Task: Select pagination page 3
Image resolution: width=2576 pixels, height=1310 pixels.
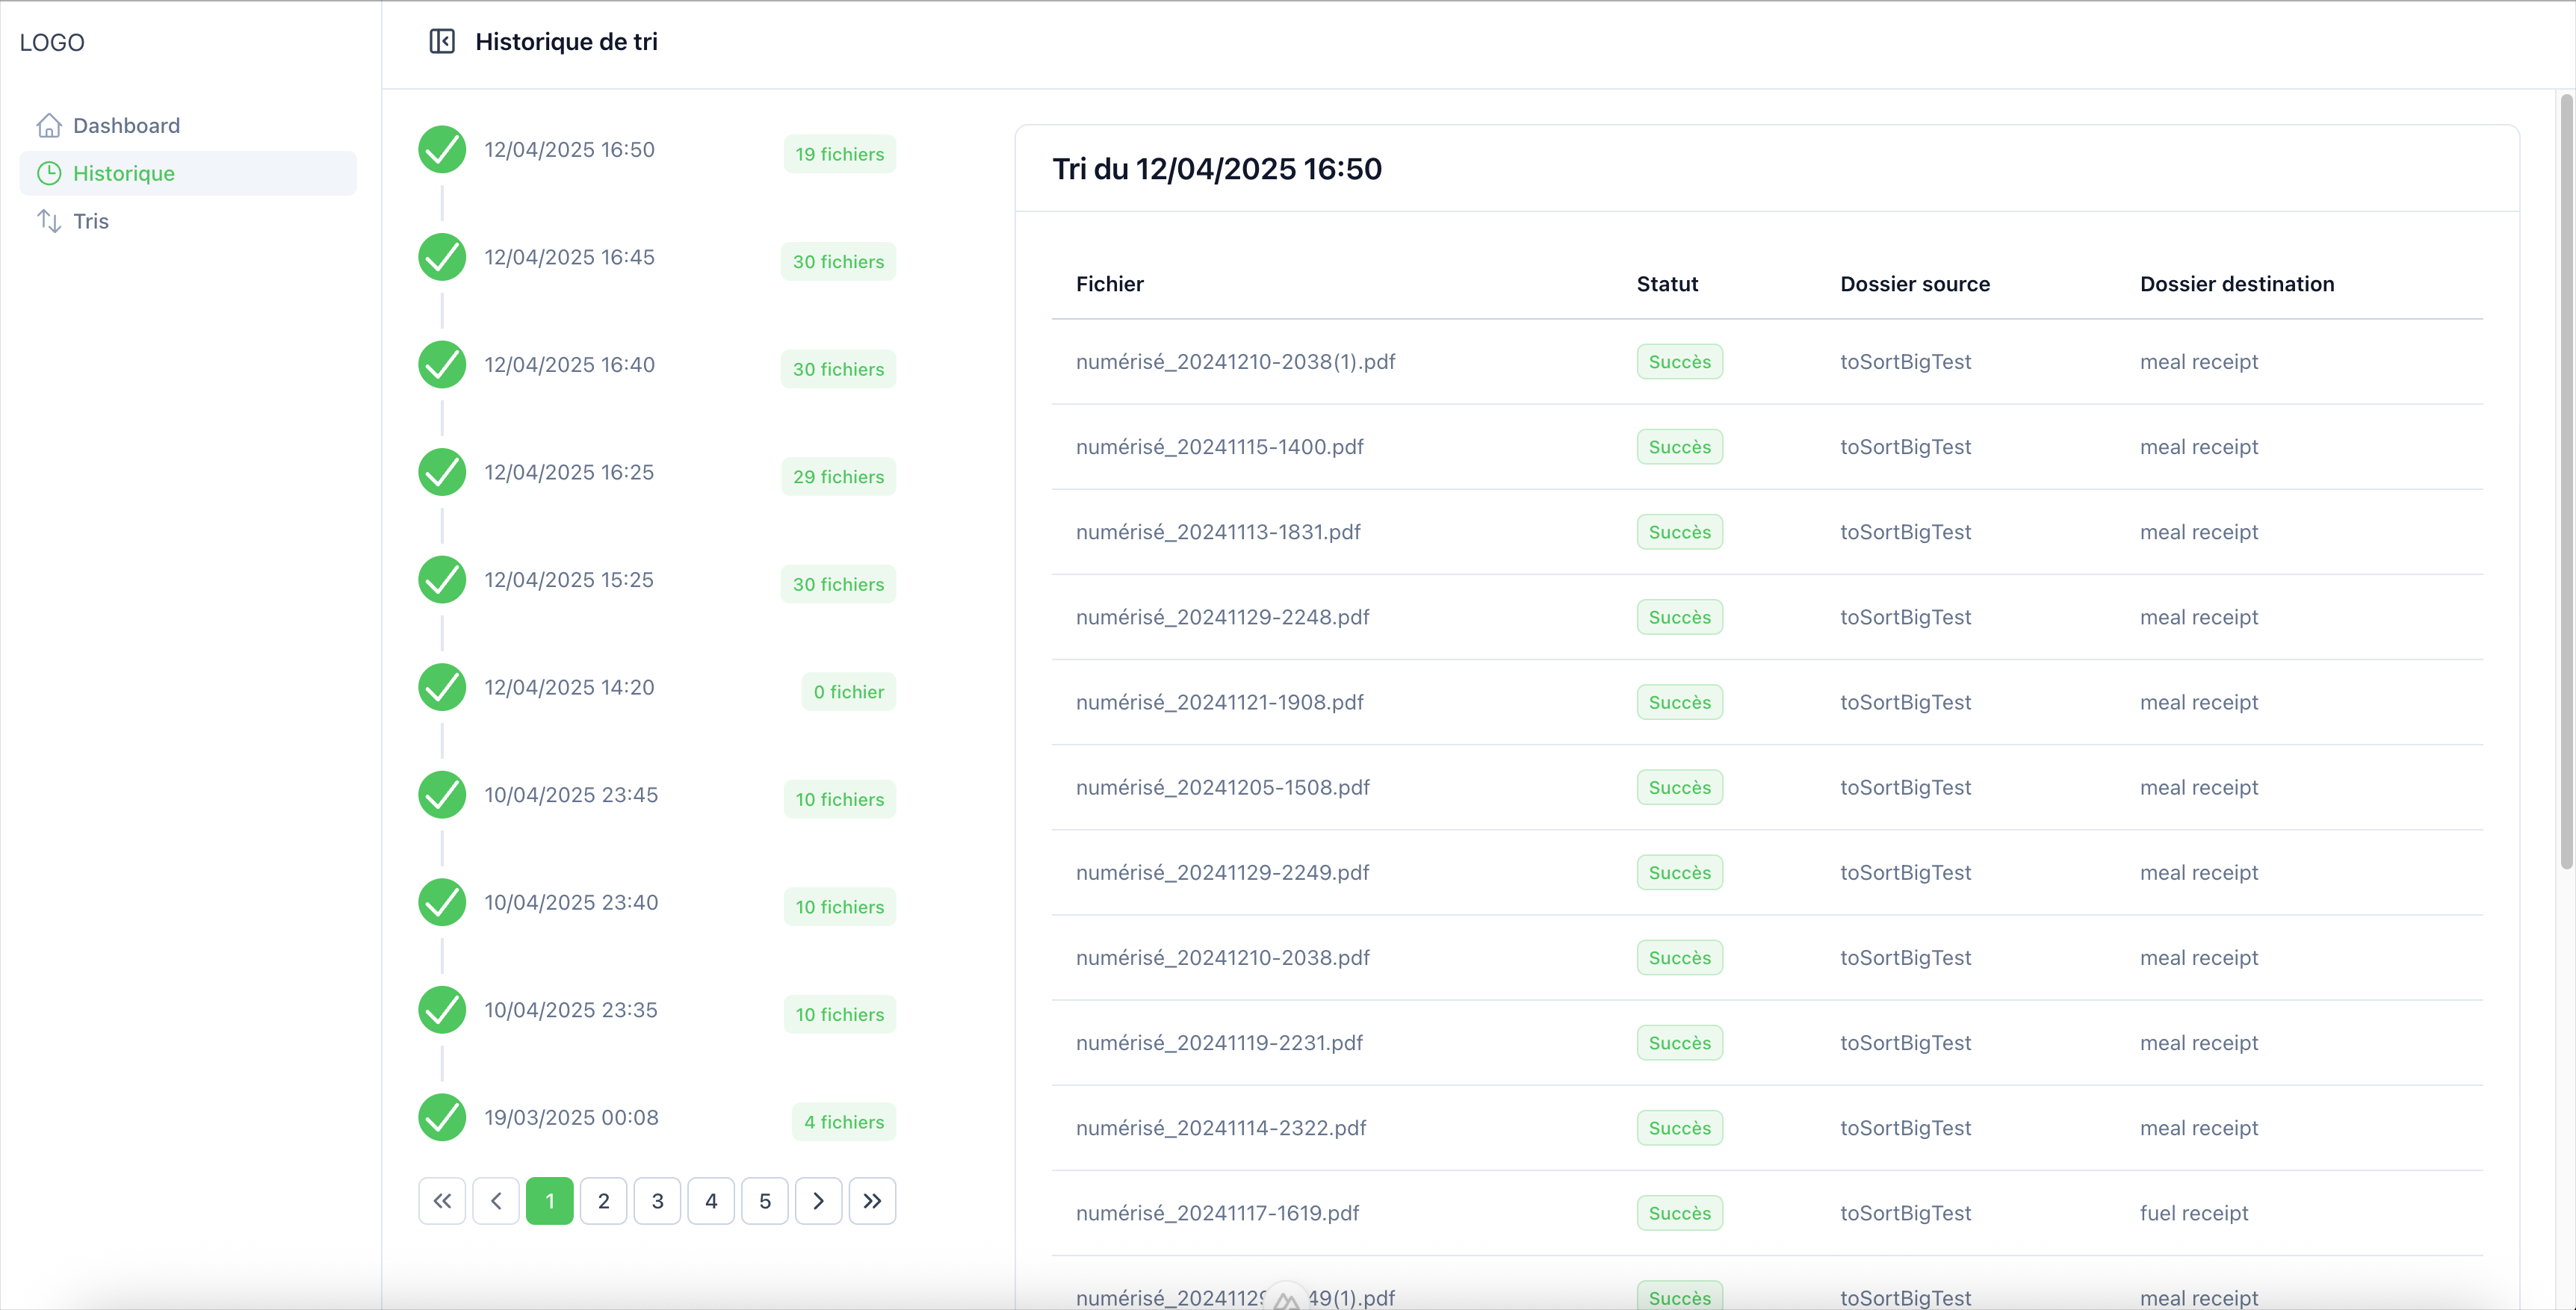Action: [657, 1201]
